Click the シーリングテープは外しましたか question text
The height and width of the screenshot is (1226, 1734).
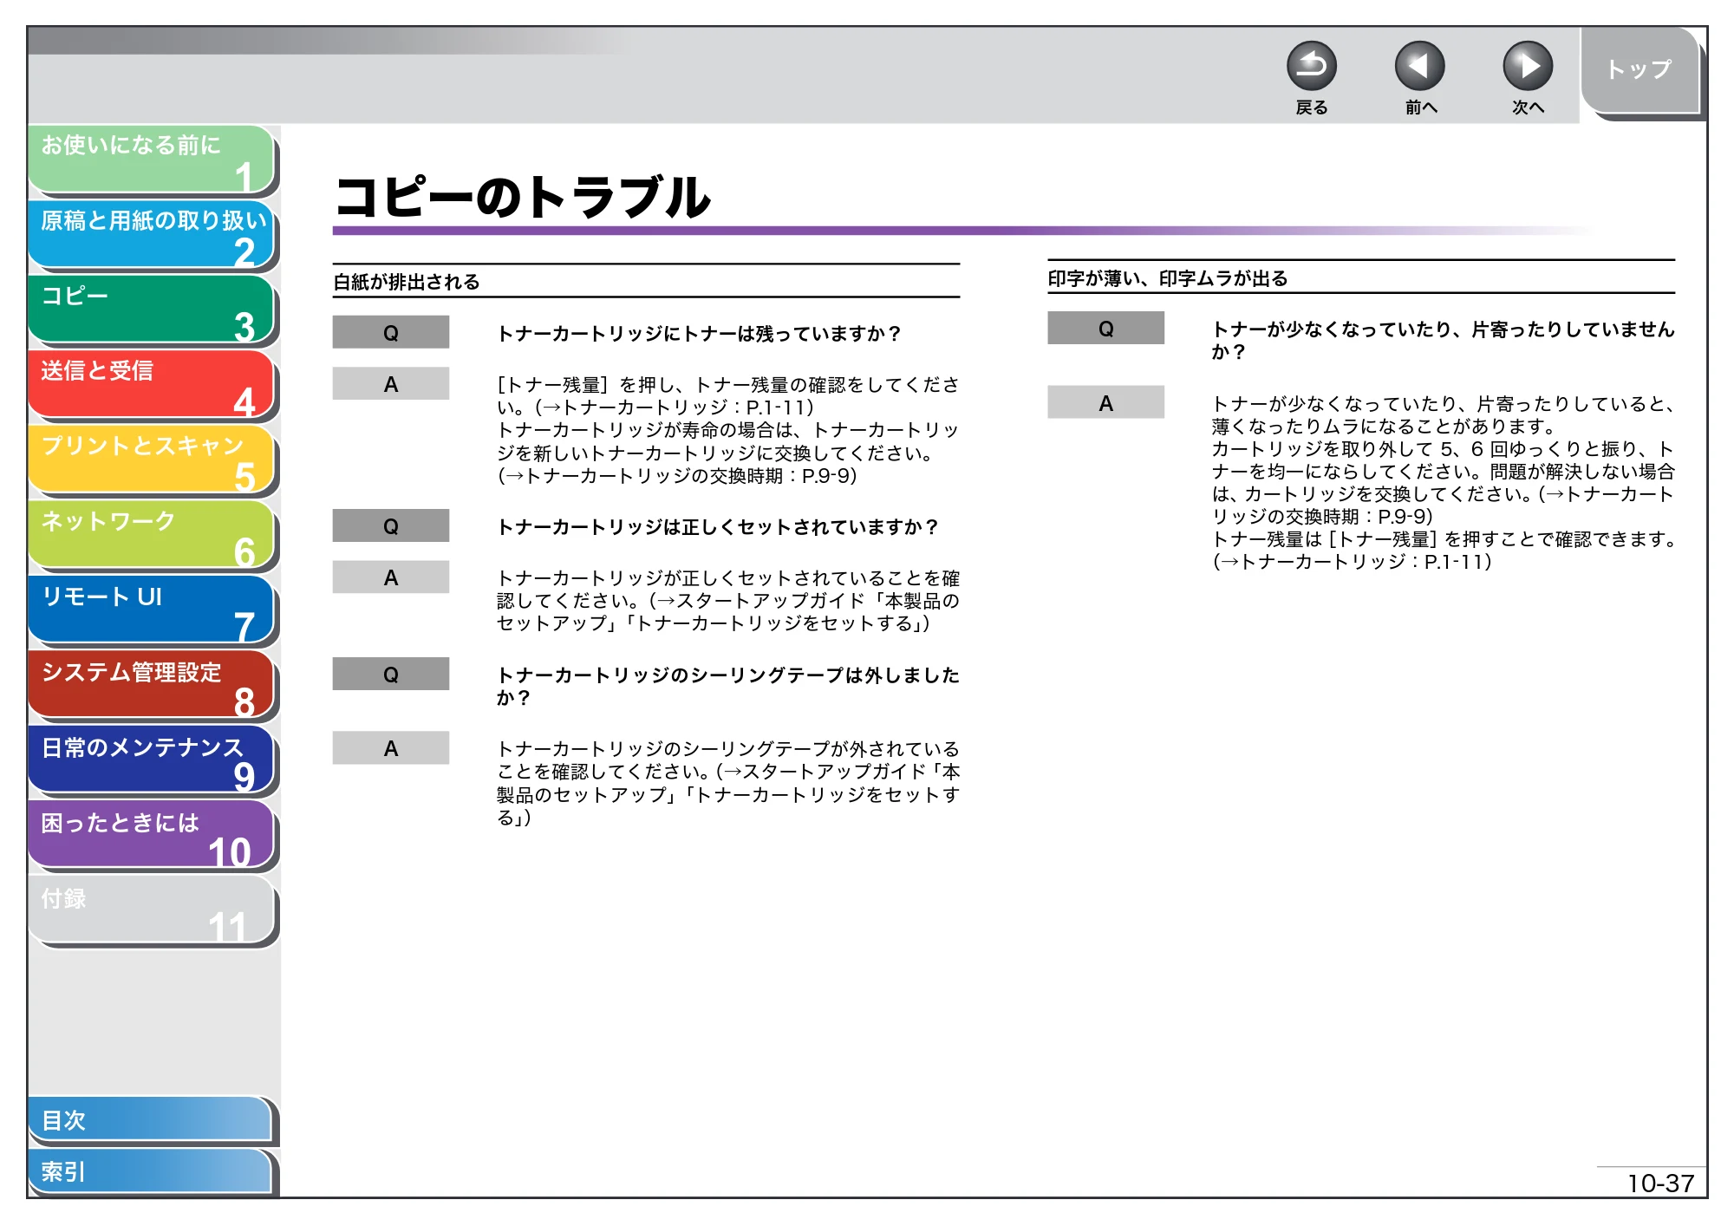(728, 686)
